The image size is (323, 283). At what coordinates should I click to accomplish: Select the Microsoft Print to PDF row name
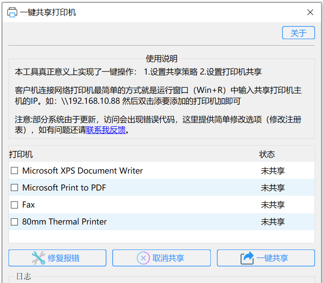(64, 188)
